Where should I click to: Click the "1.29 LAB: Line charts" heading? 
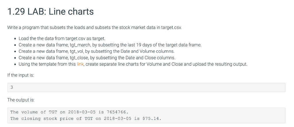coord(51,12)
